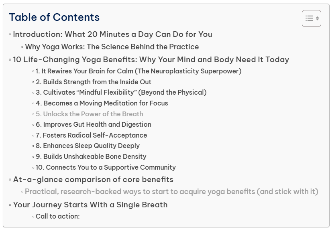Open '10 Life-Changing Yoga Benefits' link
334x229 pixels.
(x=151, y=60)
